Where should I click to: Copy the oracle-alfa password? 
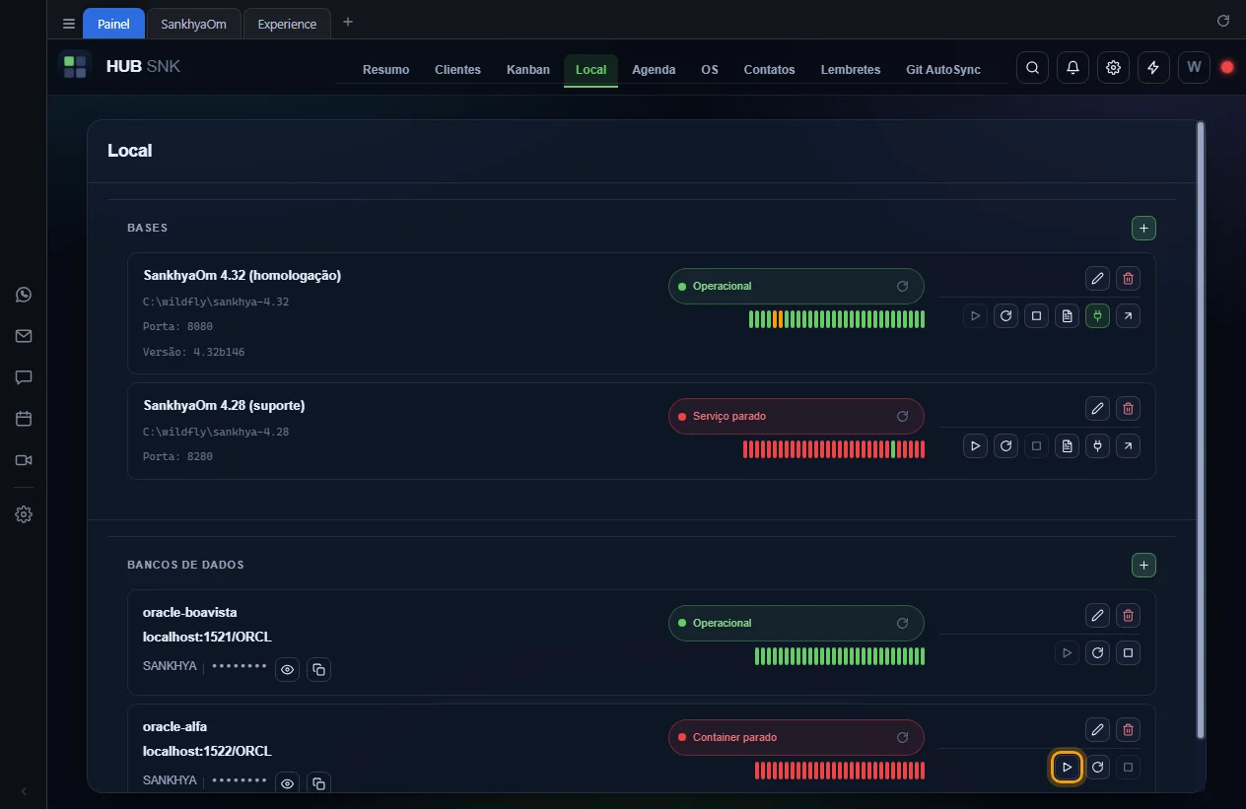click(x=318, y=783)
